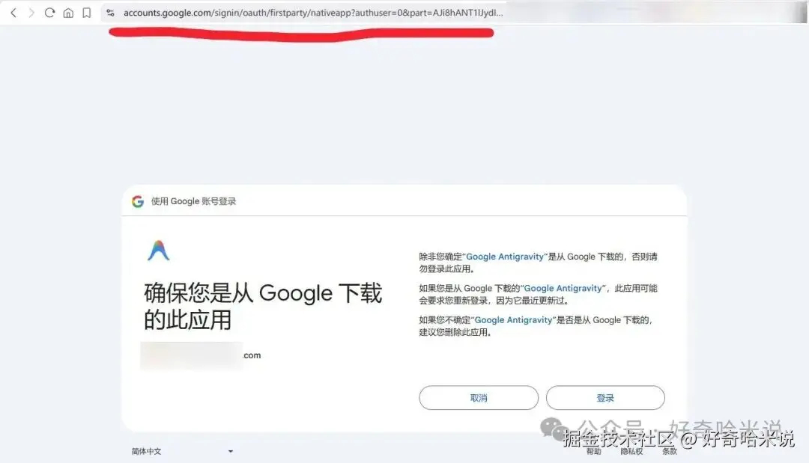Open the third Google Antigravity link
Viewport: 809px width, 463px height.
click(x=513, y=320)
